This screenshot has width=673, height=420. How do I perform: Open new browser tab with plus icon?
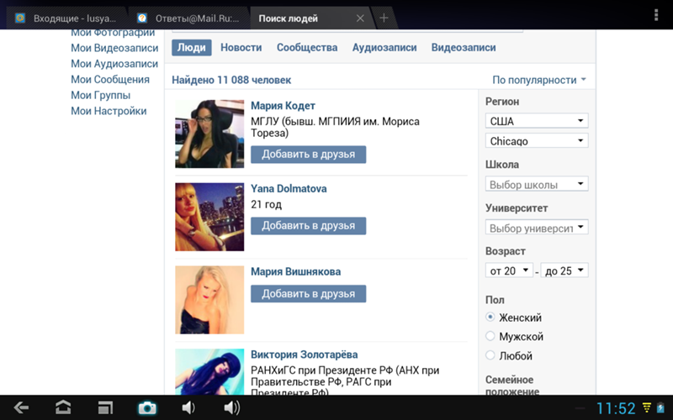pos(384,18)
